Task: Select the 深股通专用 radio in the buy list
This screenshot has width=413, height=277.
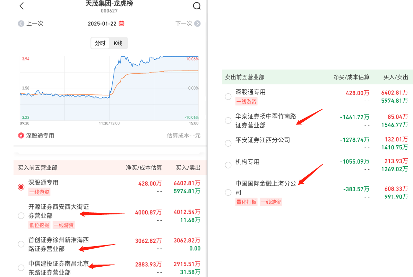Action: click(21, 187)
